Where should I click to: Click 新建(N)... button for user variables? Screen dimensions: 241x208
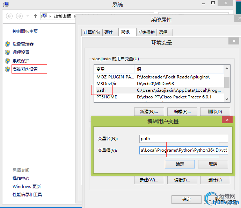click(149, 112)
